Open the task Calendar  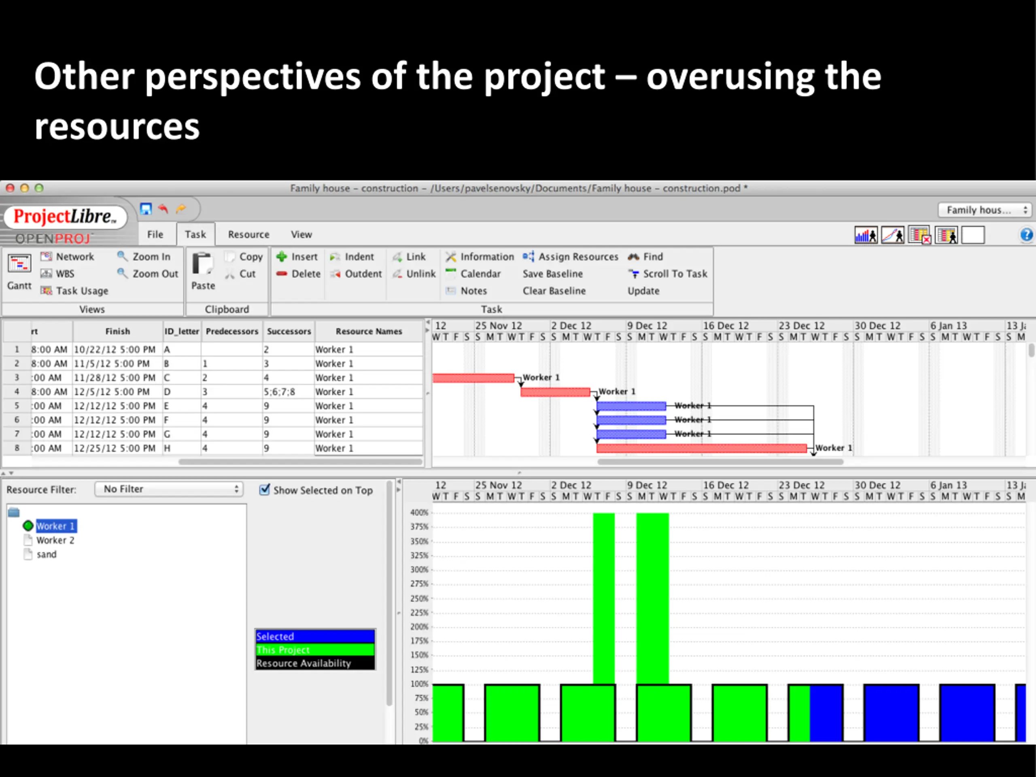[473, 274]
